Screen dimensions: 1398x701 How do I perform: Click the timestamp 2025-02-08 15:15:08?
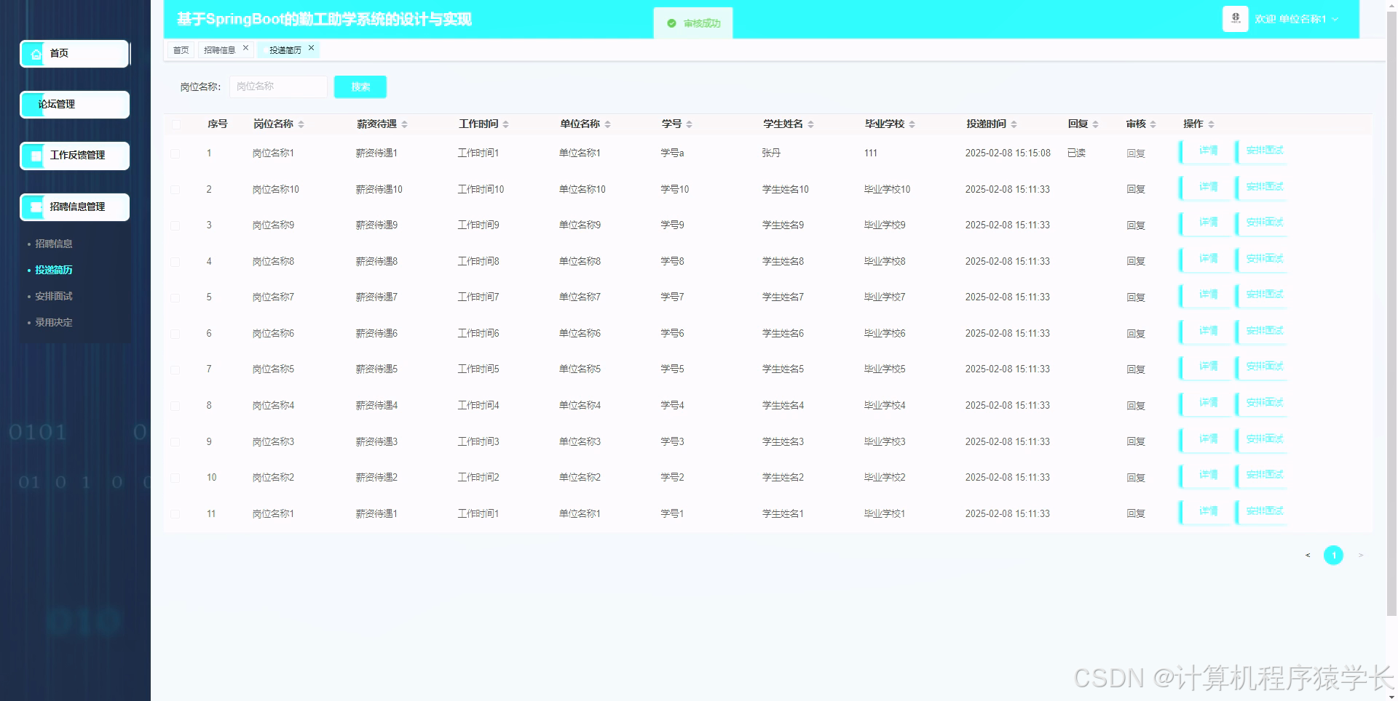[x=1008, y=153]
